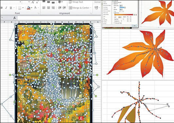
Task: Expand the Merge & Center dropdown arrow
Action: click(91, 8)
